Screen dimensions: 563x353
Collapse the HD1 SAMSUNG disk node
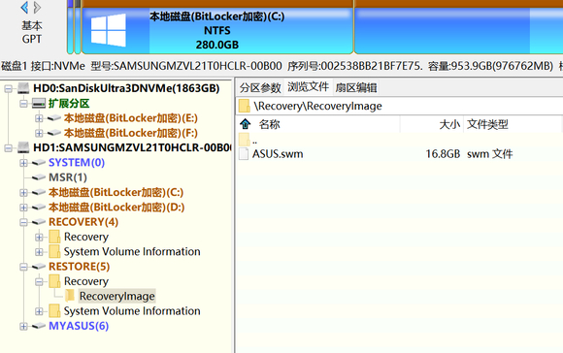[8, 147]
